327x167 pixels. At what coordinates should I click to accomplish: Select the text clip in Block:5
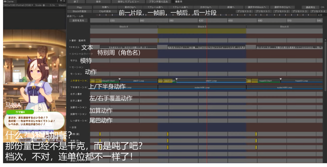coord(206,47)
